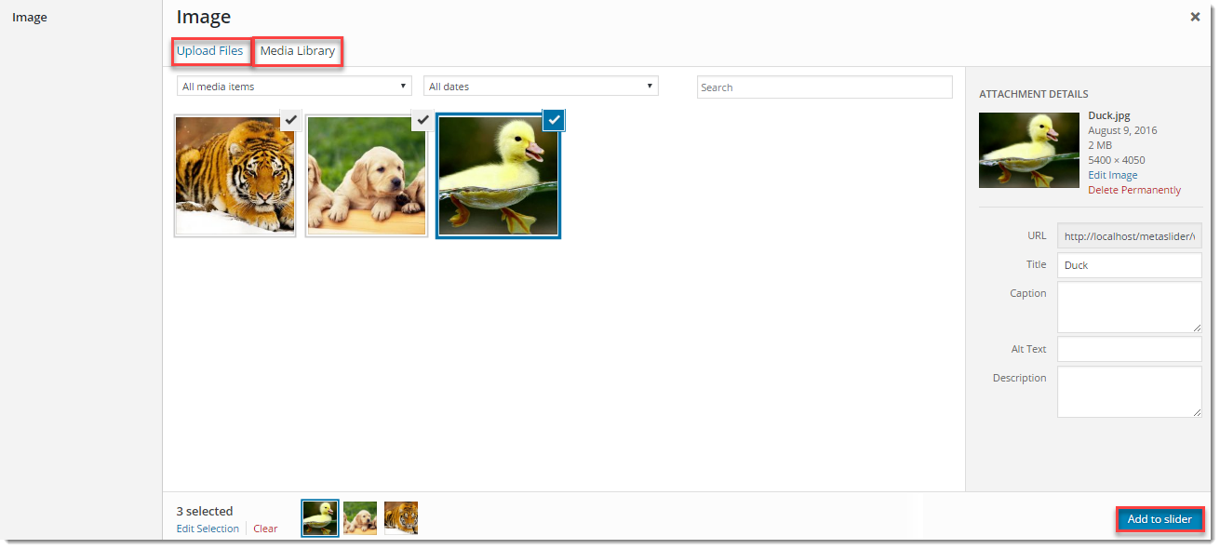Open the 'All media items' filter dropdown

pos(294,87)
